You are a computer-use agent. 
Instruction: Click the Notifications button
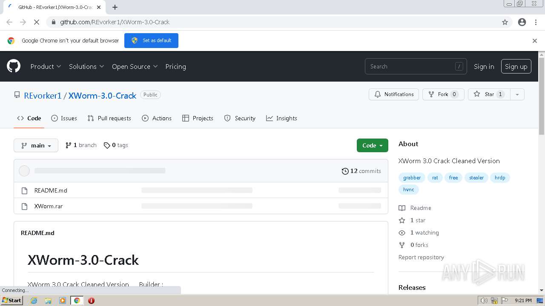394,94
